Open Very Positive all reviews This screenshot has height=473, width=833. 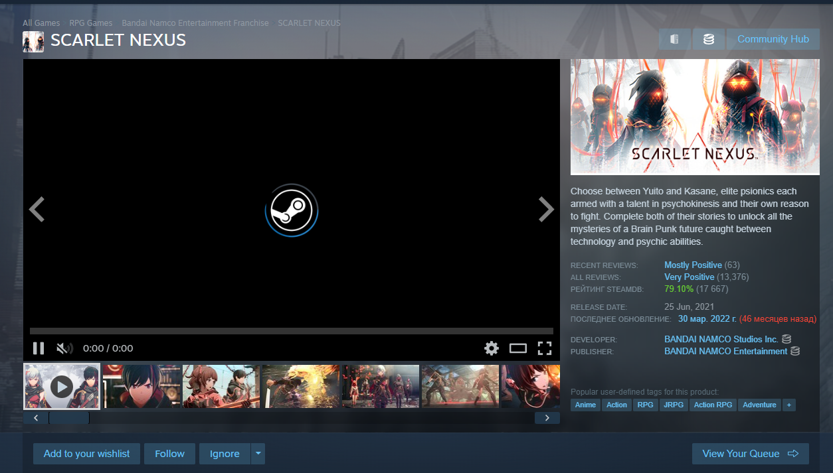pos(690,277)
